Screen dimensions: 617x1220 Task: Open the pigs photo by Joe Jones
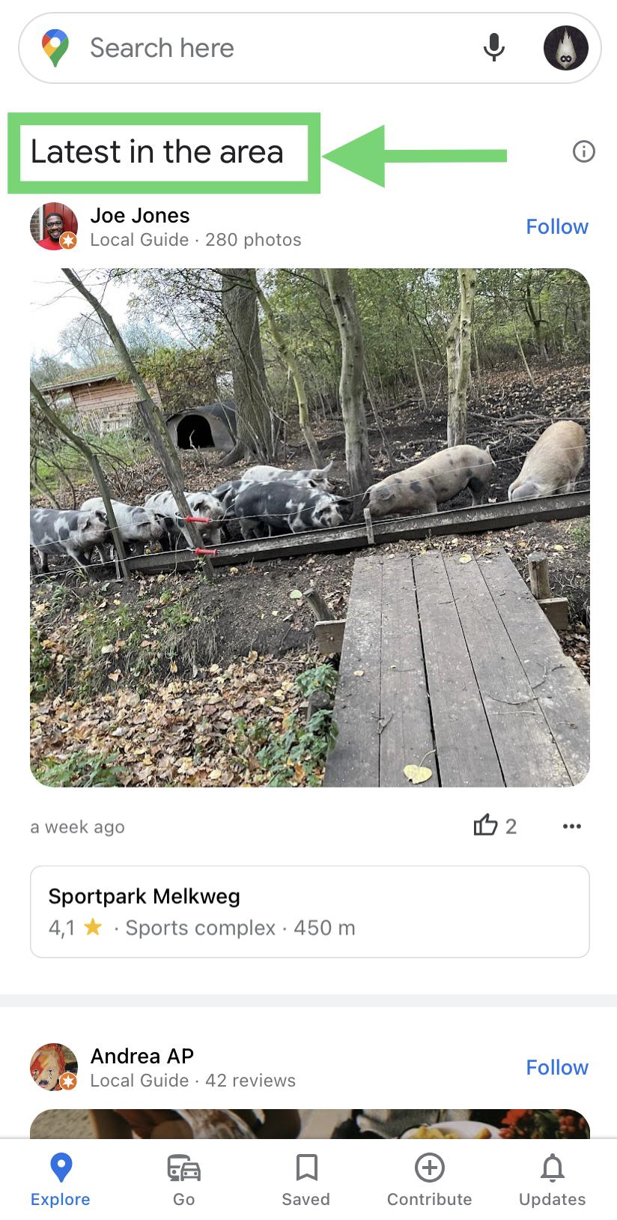pos(309,528)
